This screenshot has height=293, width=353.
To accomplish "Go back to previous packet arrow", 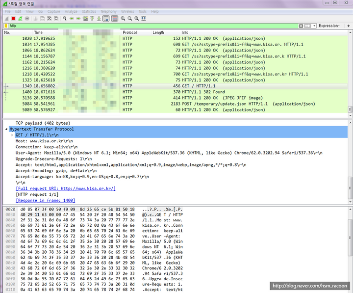I will [72, 19].
